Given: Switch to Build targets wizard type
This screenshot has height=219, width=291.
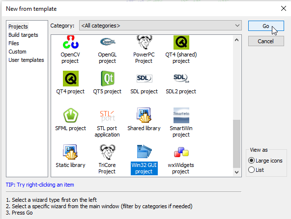Looking at the screenshot, I should [23, 35].
